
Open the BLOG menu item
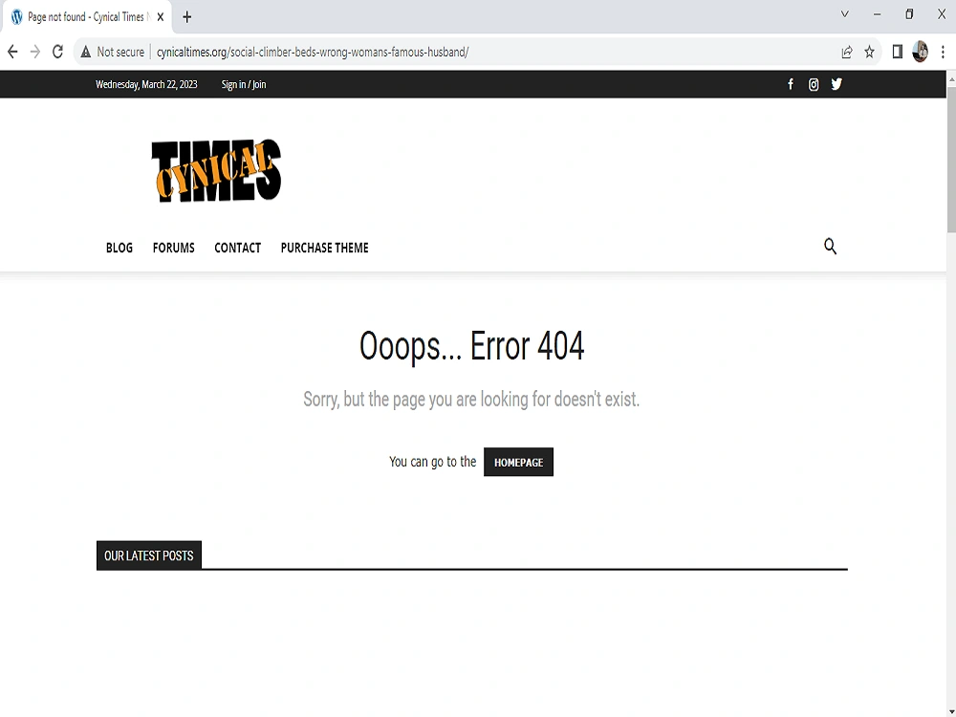coord(119,248)
